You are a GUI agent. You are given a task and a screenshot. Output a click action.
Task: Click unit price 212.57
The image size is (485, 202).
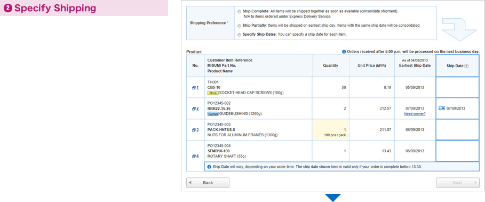(385, 108)
